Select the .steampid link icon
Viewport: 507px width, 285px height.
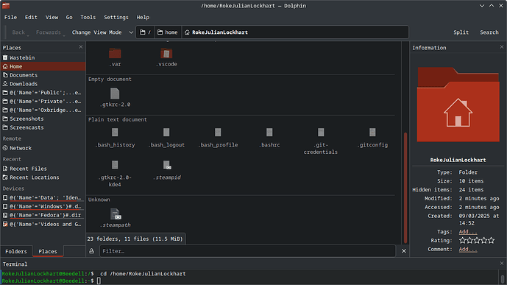click(x=167, y=165)
